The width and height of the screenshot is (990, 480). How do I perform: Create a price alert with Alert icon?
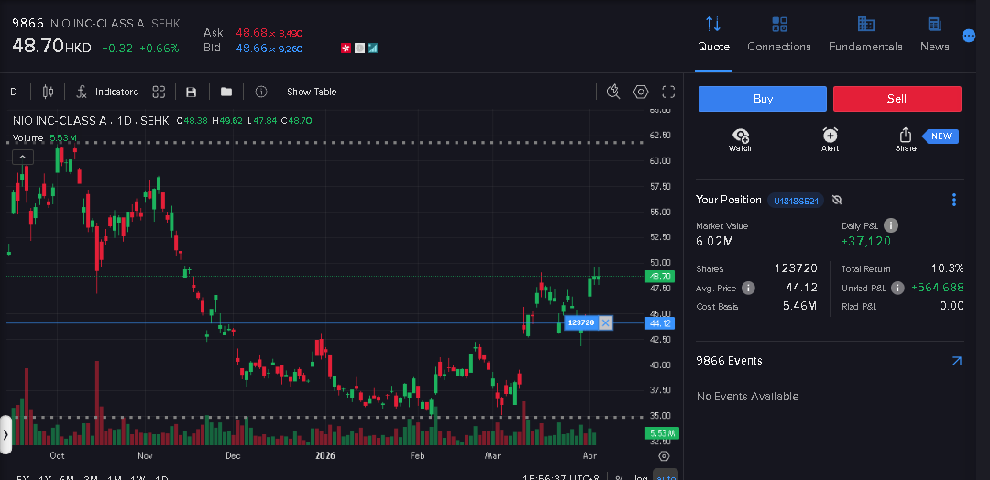(830, 139)
